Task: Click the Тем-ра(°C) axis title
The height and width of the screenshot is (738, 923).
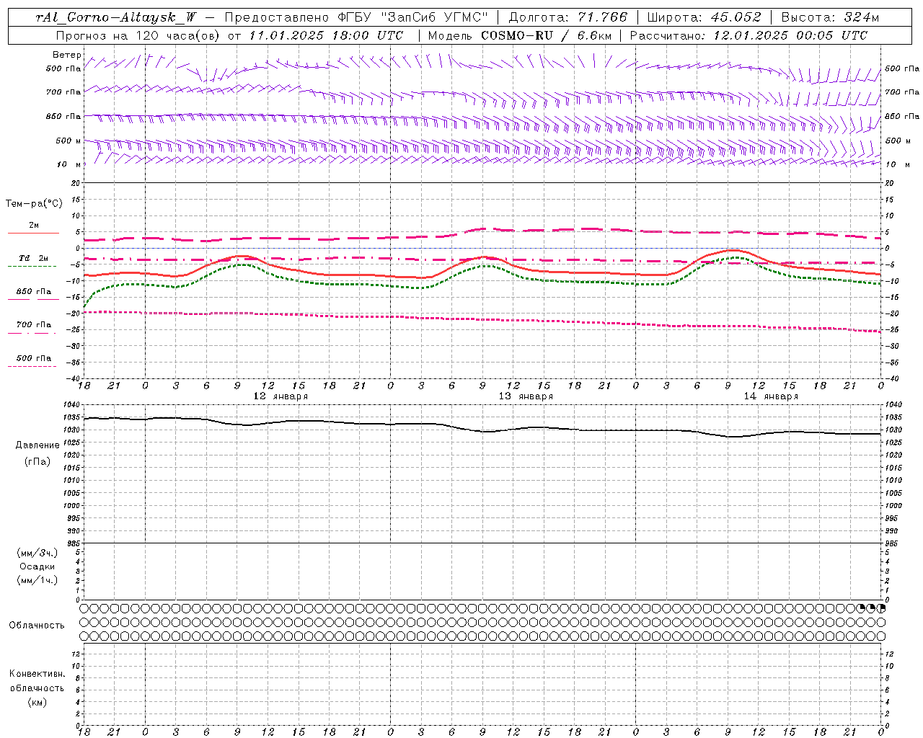Action: point(34,204)
